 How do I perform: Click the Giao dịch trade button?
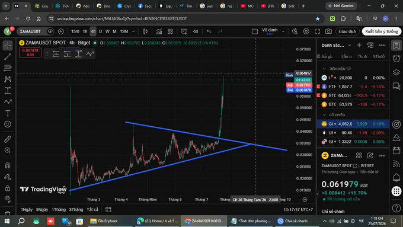tap(347, 31)
